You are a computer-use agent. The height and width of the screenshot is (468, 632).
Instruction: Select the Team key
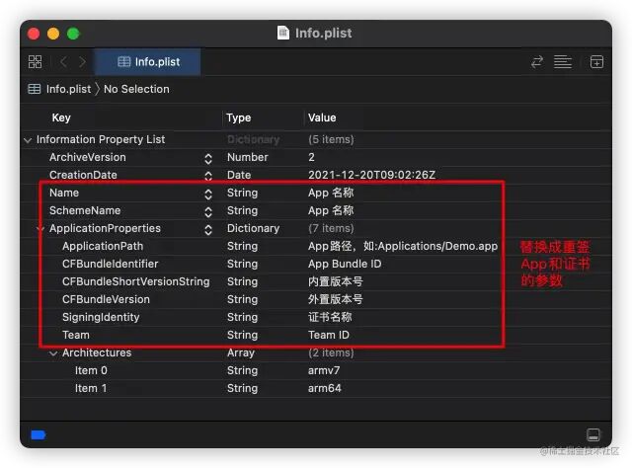pyautogui.click(x=76, y=335)
